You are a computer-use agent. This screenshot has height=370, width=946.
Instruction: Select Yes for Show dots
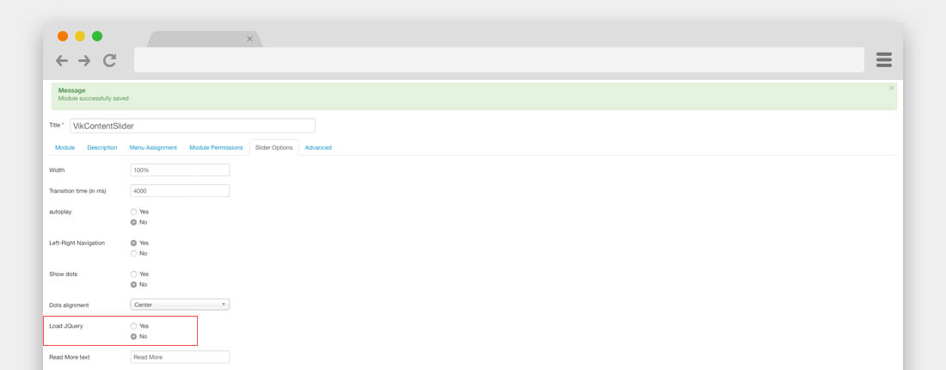134,274
